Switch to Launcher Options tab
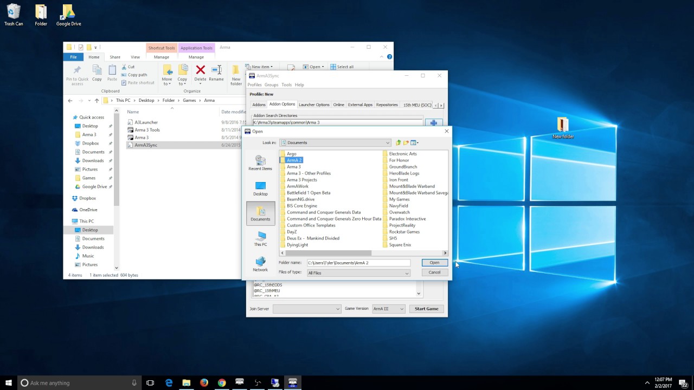 tap(314, 105)
